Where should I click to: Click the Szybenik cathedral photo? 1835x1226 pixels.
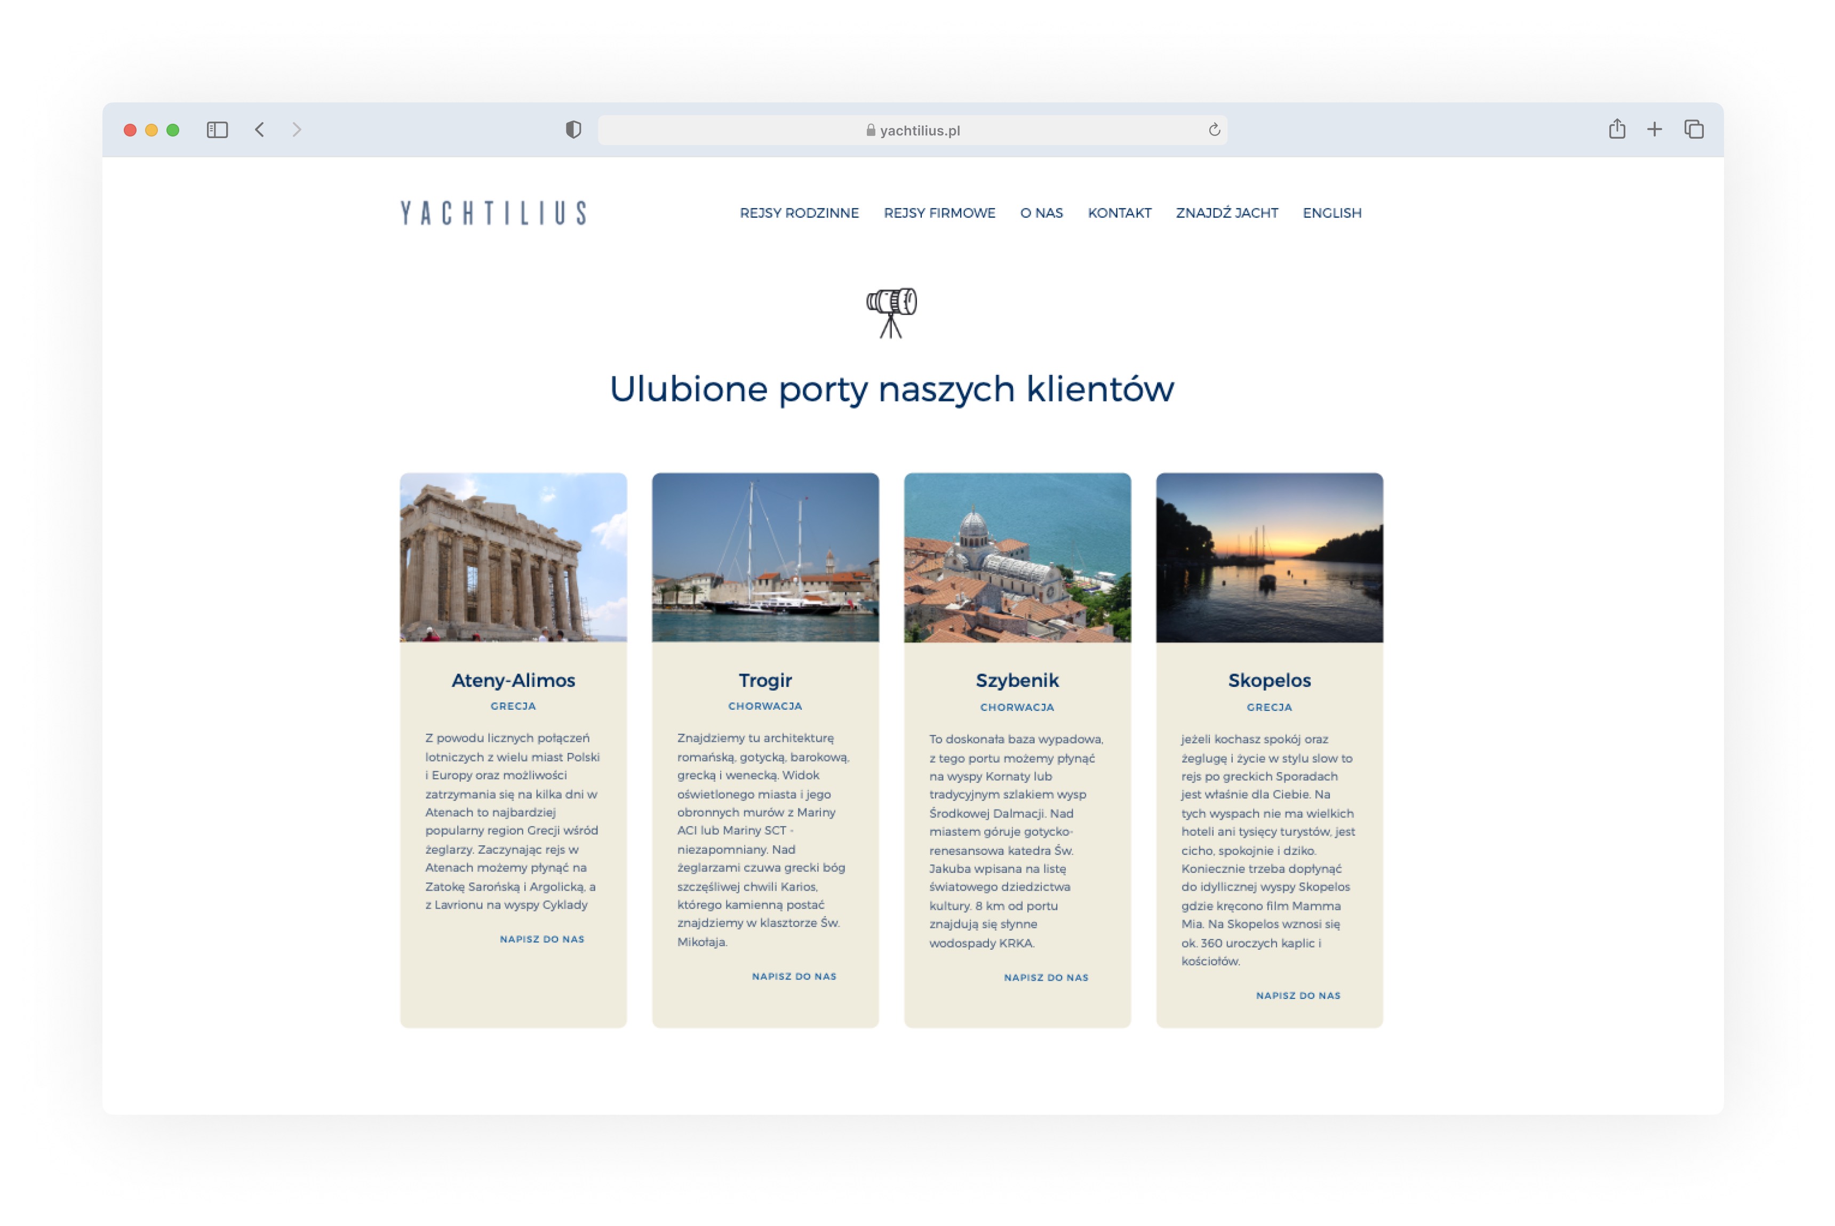point(1017,556)
